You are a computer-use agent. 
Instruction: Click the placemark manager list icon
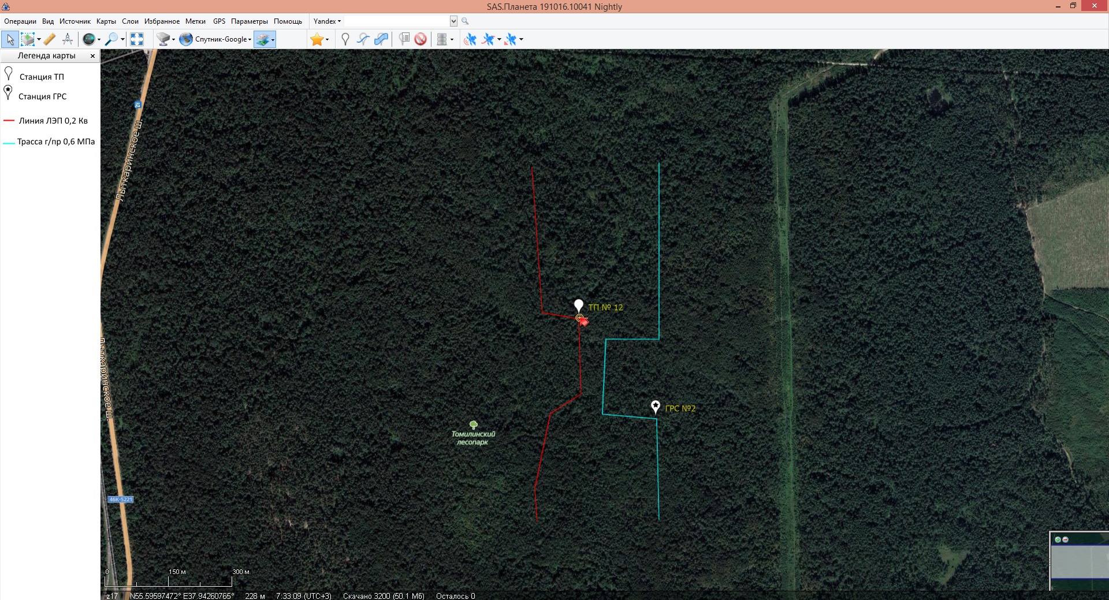404,39
